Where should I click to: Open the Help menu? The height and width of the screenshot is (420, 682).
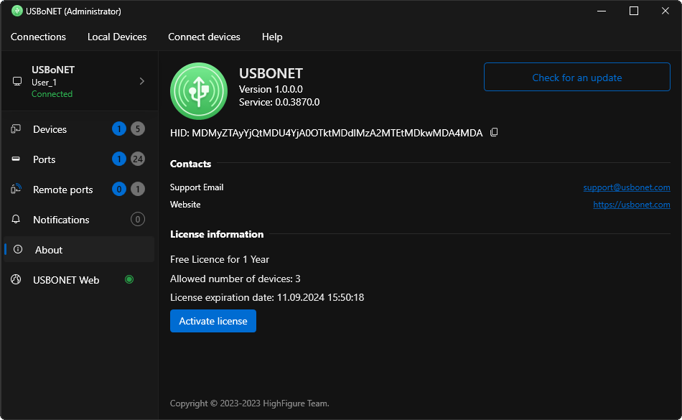click(272, 37)
